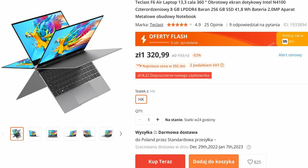Click the new user coupon zł18,22 banner
This screenshot has height=168, width=308.
click(x=174, y=75)
